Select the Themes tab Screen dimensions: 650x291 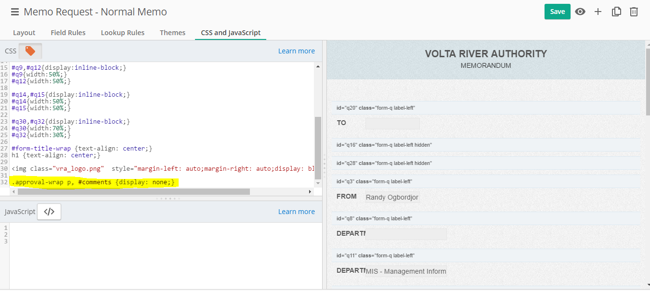click(172, 33)
